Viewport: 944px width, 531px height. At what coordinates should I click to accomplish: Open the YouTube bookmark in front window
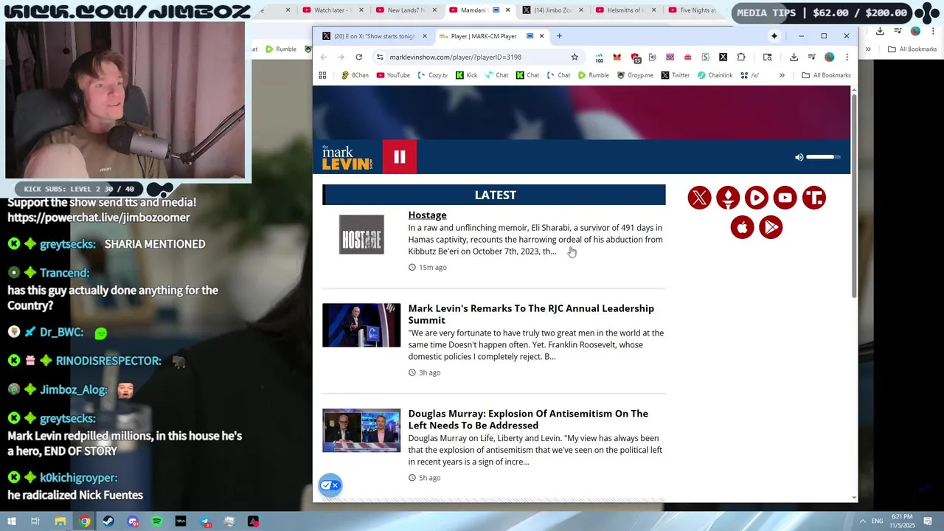click(x=393, y=75)
